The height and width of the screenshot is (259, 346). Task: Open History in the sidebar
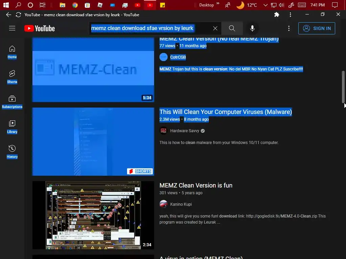(12, 152)
